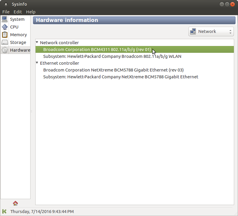Select the Hardware sidebar entry
The height and width of the screenshot is (216, 238).
coord(15,50)
